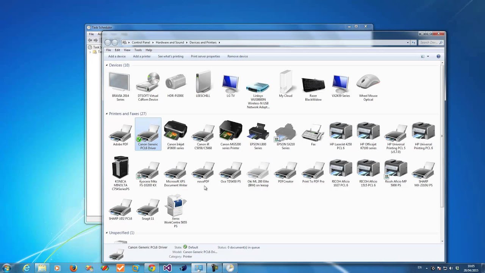Select the Adobe PDF printer
Image resolution: width=485 pixels, height=273 pixels.
coord(120,133)
